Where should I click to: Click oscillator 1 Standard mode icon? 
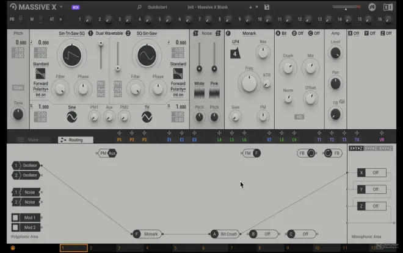[x=40, y=74]
